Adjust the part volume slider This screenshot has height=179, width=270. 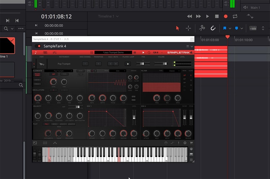click(161, 64)
